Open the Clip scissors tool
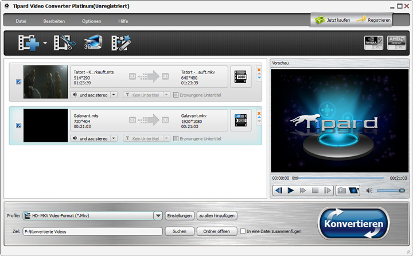 (64, 42)
